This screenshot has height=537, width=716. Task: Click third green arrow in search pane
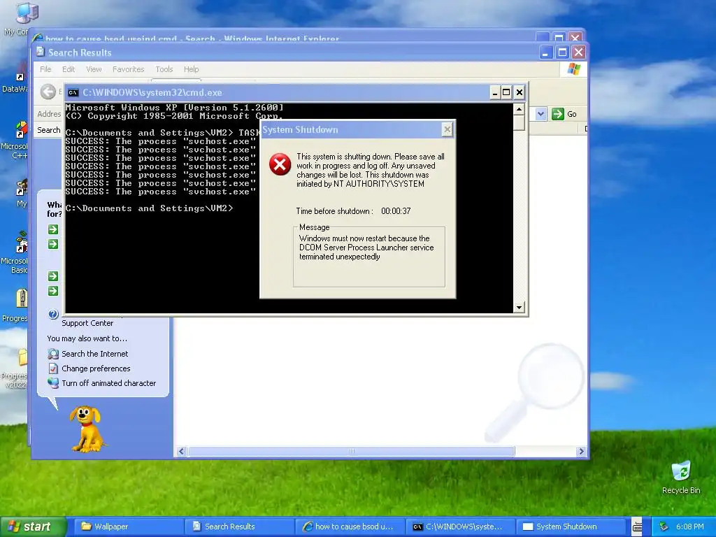click(x=53, y=275)
